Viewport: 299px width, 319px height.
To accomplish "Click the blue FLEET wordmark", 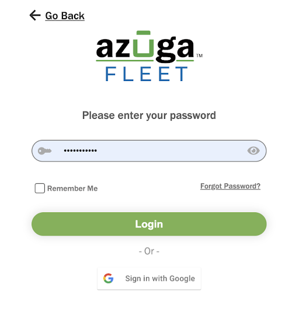I will pyautogui.click(x=147, y=74).
